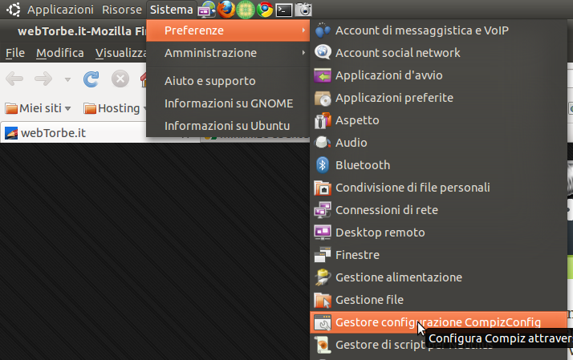
Task: Open the Audio preferences entry
Action: [351, 143]
